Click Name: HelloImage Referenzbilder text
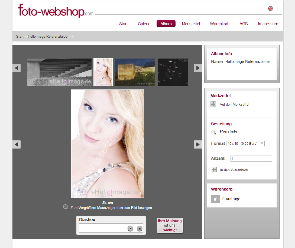 (x=241, y=62)
